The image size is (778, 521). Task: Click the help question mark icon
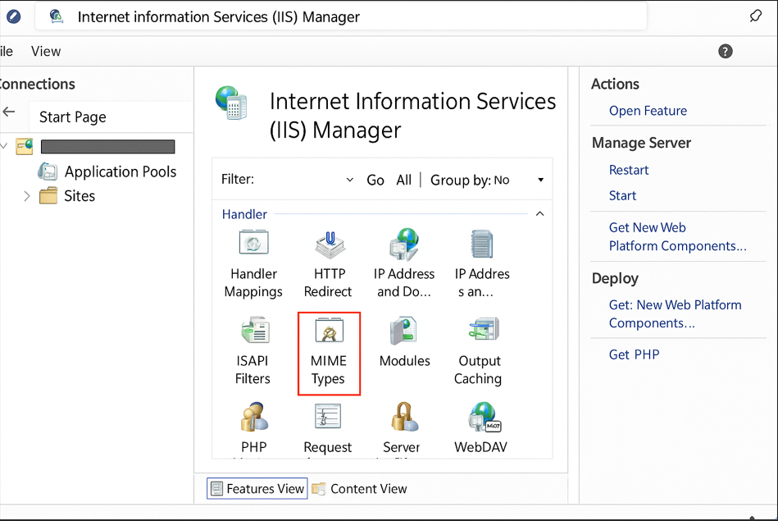tap(725, 51)
